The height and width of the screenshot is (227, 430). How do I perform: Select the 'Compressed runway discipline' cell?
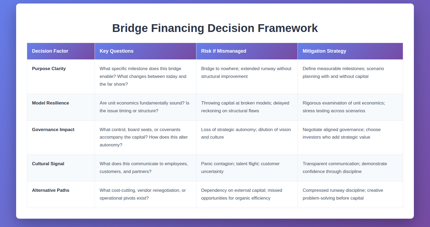pyautogui.click(x=343, y=194)
